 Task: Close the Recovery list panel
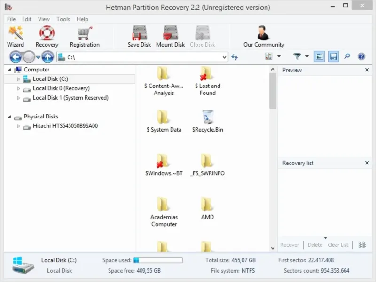click(367, 163)
